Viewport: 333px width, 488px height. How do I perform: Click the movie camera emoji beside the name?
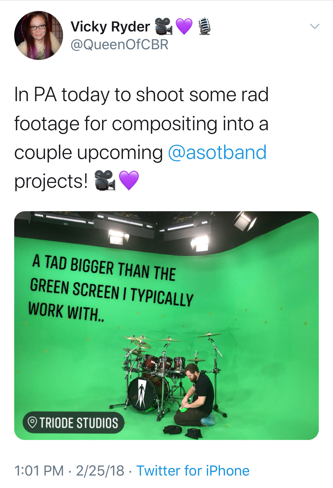pos(164,26)
